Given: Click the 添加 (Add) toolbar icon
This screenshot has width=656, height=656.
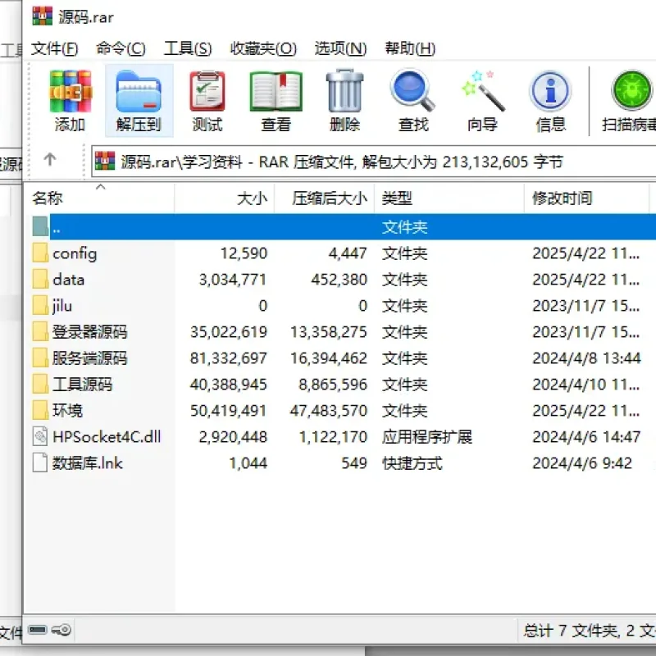Looking at the screenshot, I should coord(70,91).
